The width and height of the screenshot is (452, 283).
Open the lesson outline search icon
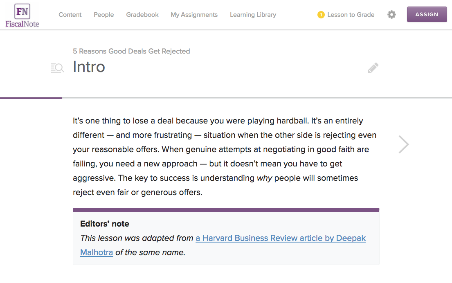(x=57, y=68)
